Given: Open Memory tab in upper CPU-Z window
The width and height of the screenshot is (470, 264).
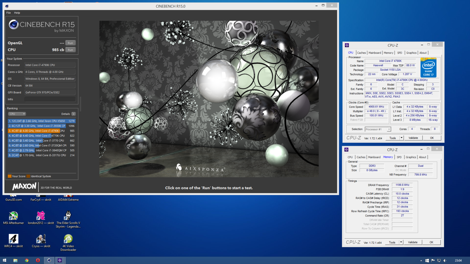Looking at the screenshot, I should click(388, 53).
